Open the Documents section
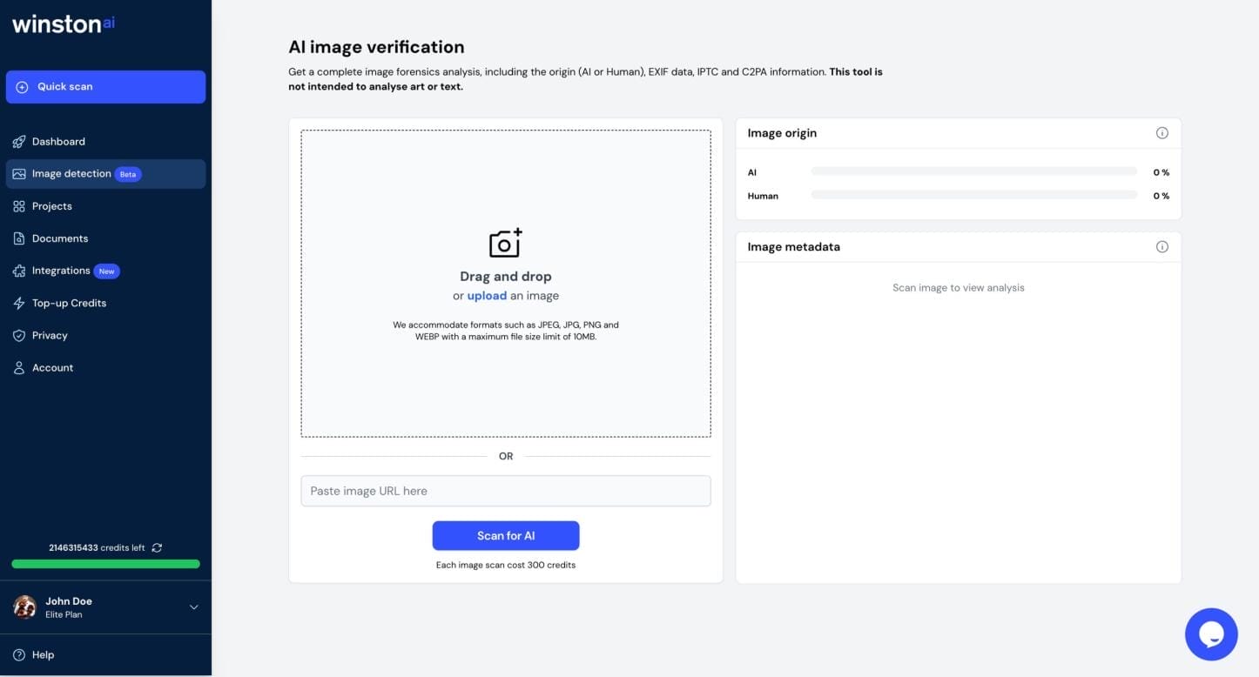Image resolution: width=1259 pixels, height=677 pixels. [60, 238]
